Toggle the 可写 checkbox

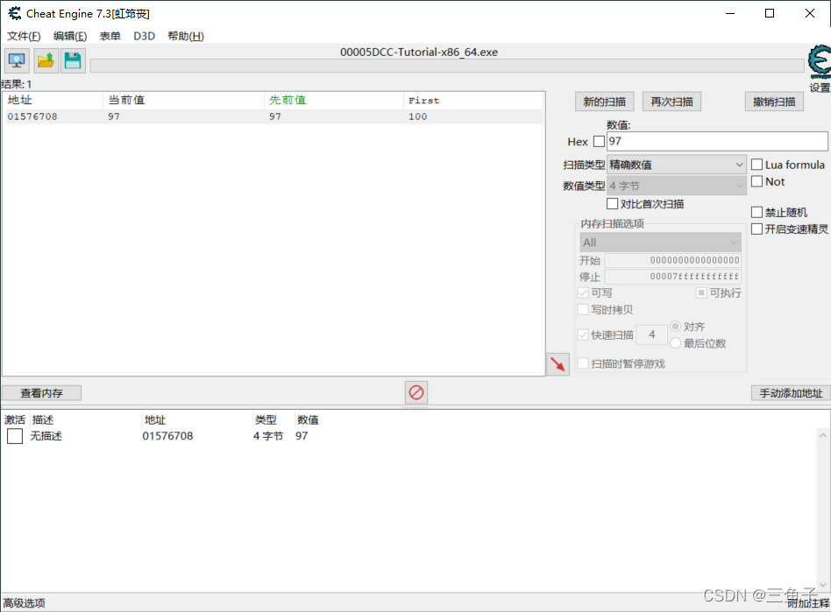[583, 292]
